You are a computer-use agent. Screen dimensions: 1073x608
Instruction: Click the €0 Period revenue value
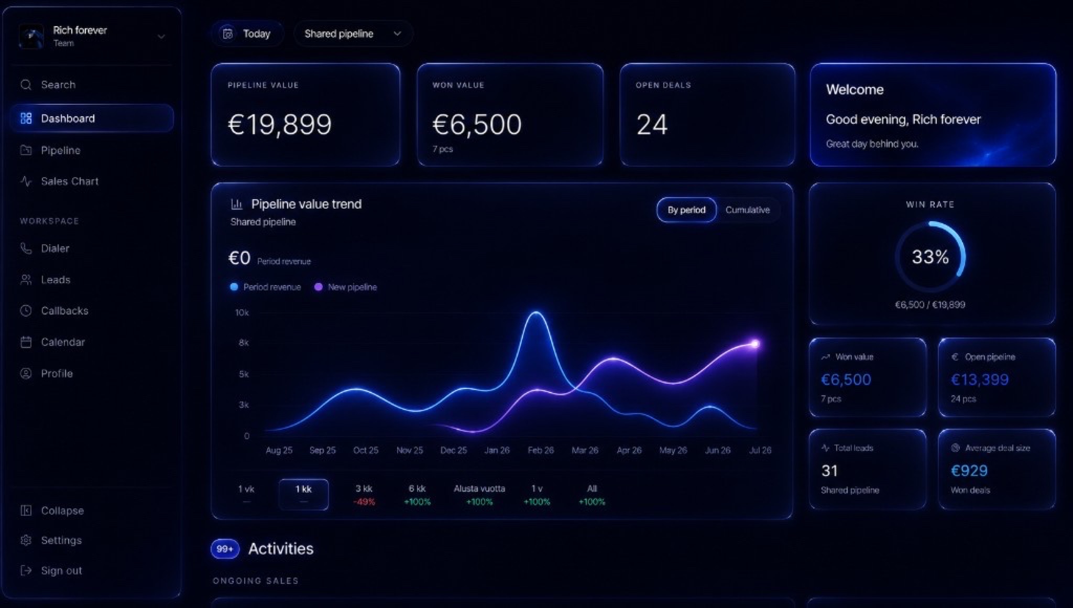239,258
